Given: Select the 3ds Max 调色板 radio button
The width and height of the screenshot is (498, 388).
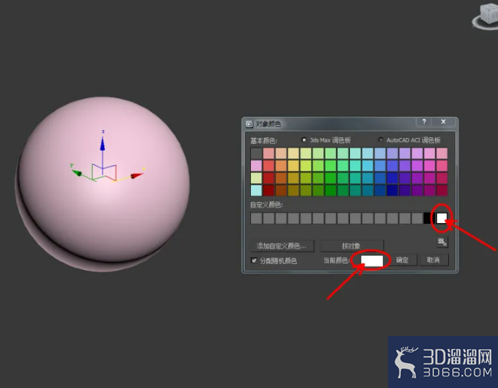Looking at the screenshot, I should pos(304,139).
